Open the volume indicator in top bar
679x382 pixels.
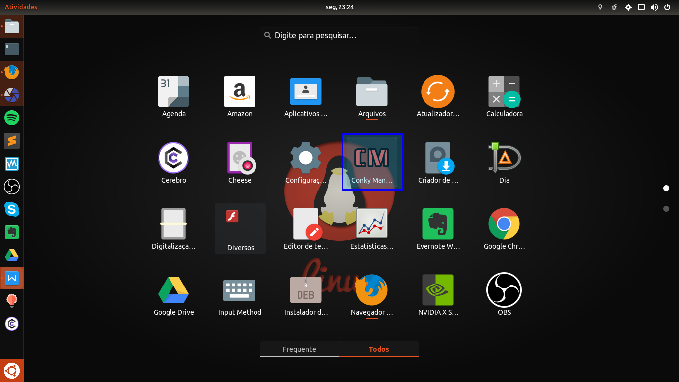point(654,7)
